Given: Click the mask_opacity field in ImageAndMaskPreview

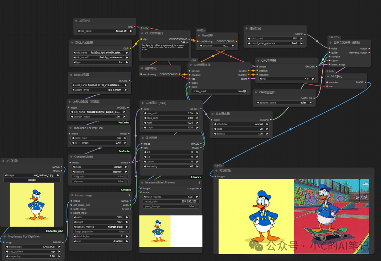Looking at the screenshot, I should 171,197.
